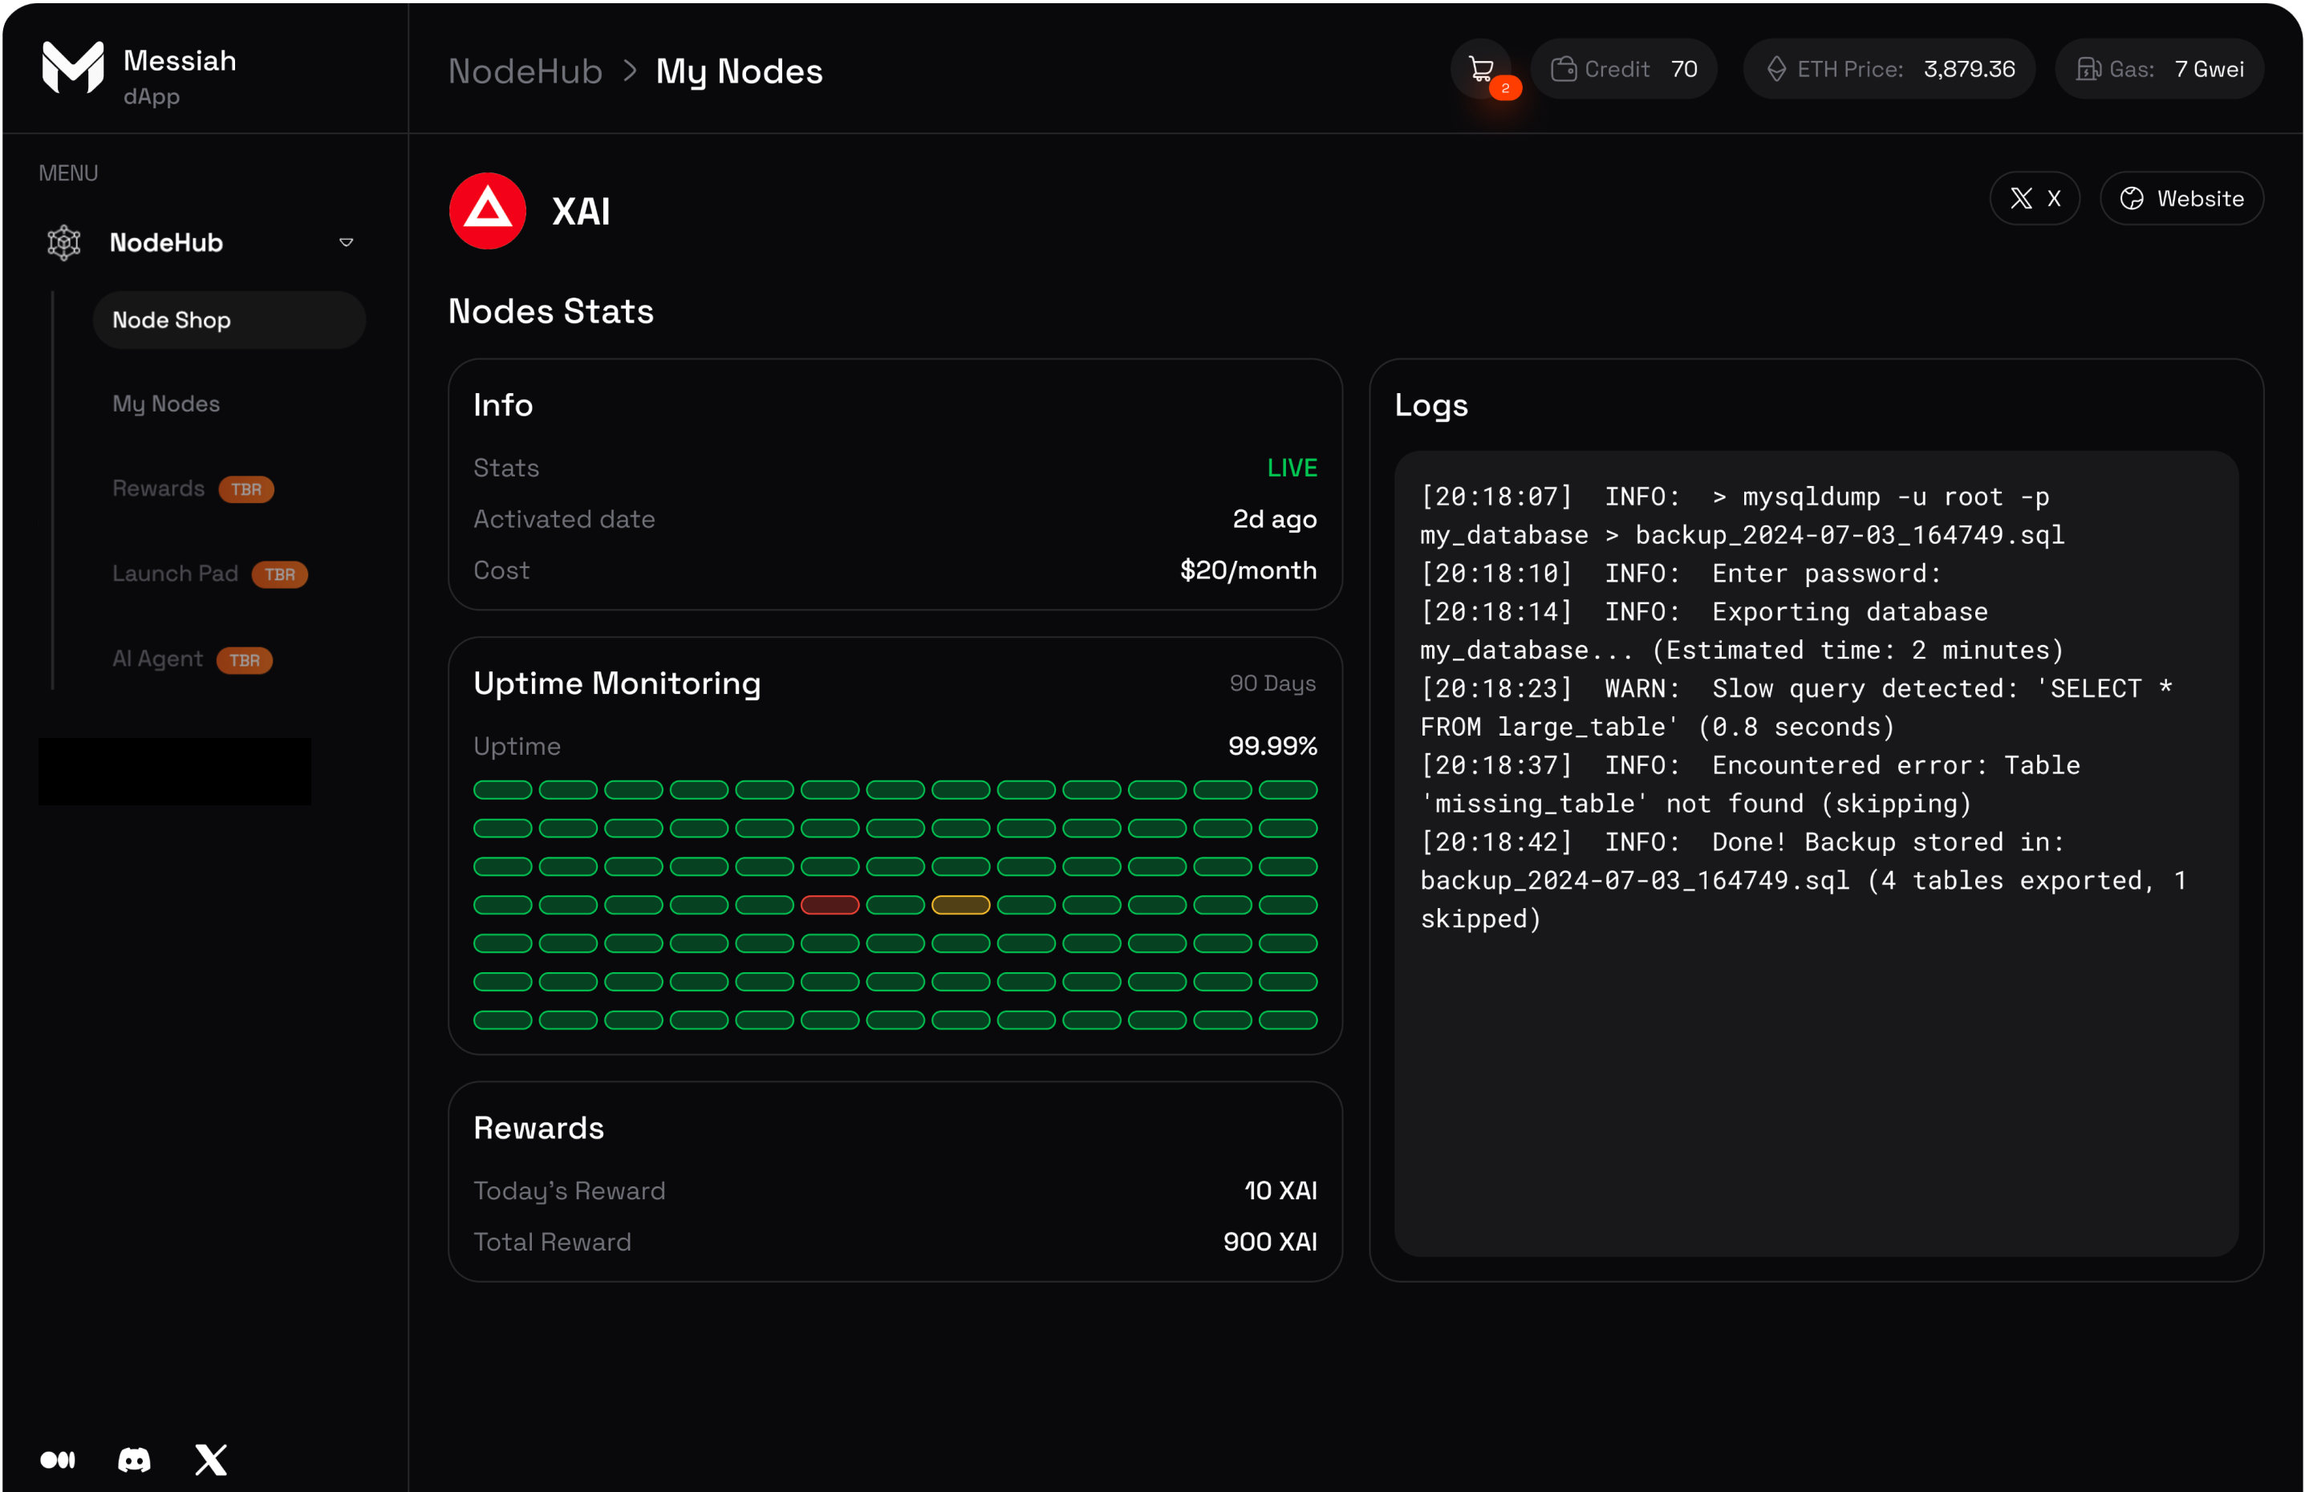
Task: Click the yellow warning bar in uptime grid
Action: tap(960, 904)
